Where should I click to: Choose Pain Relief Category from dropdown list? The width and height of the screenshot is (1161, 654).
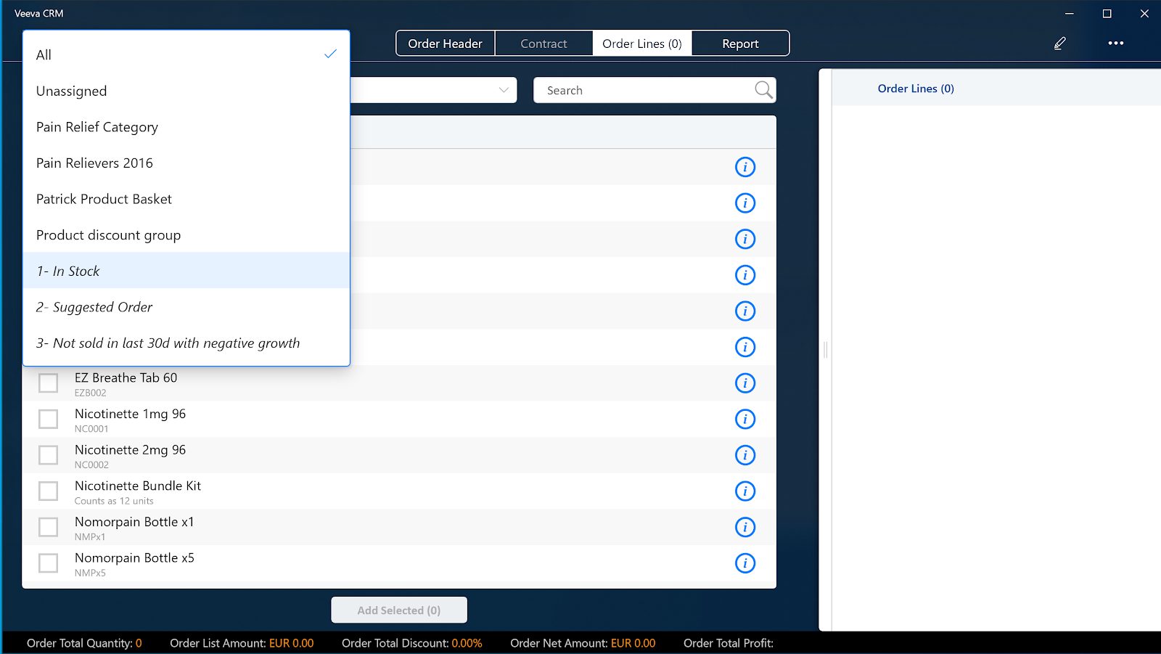[97, 127]
